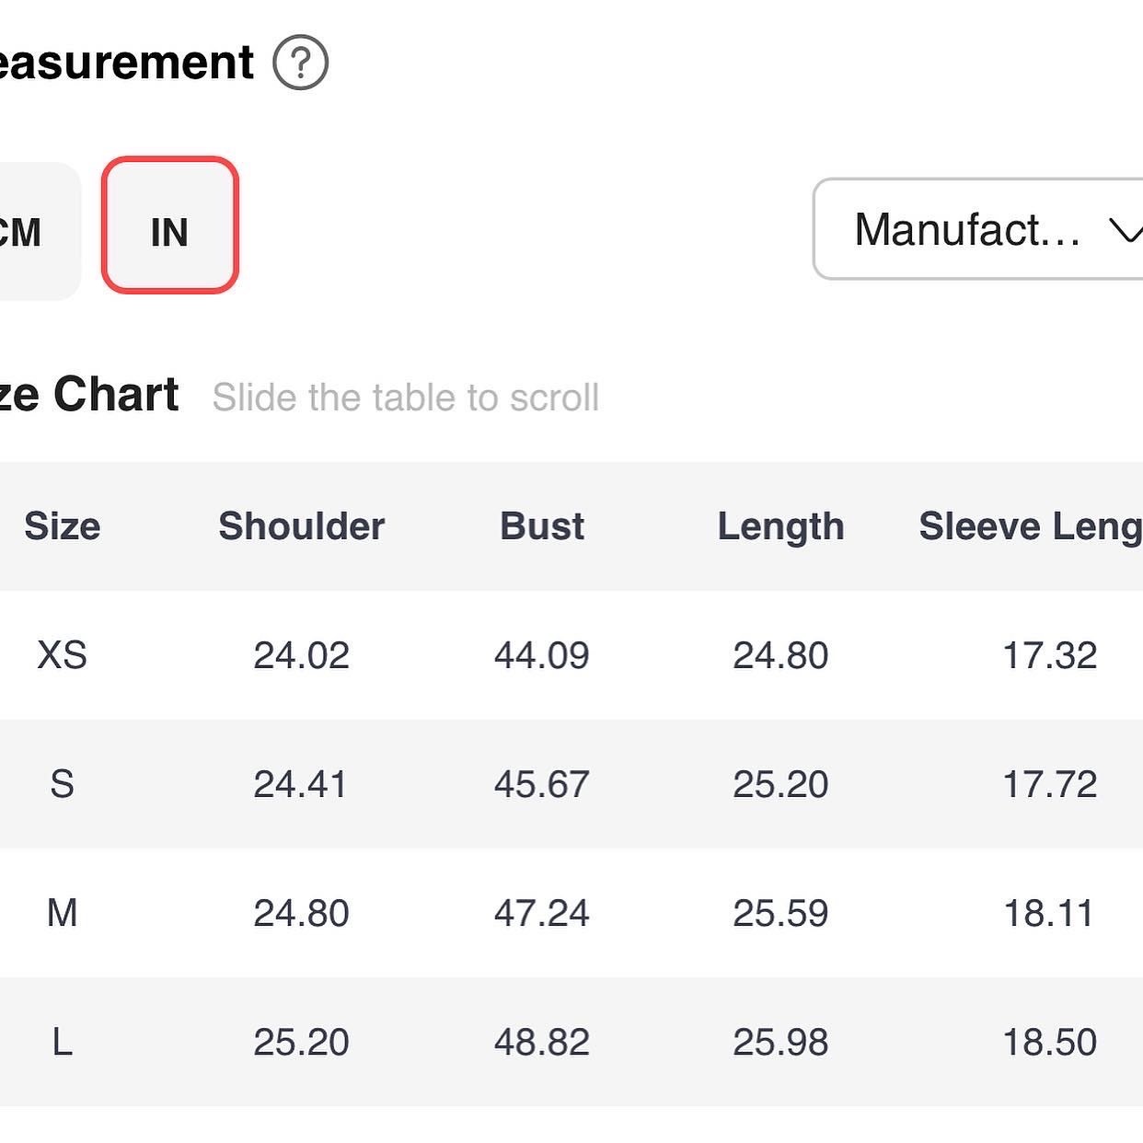This screenshot has width=1143, height=1143.
Task: Click the Shoulder column header
Action: 301,526
